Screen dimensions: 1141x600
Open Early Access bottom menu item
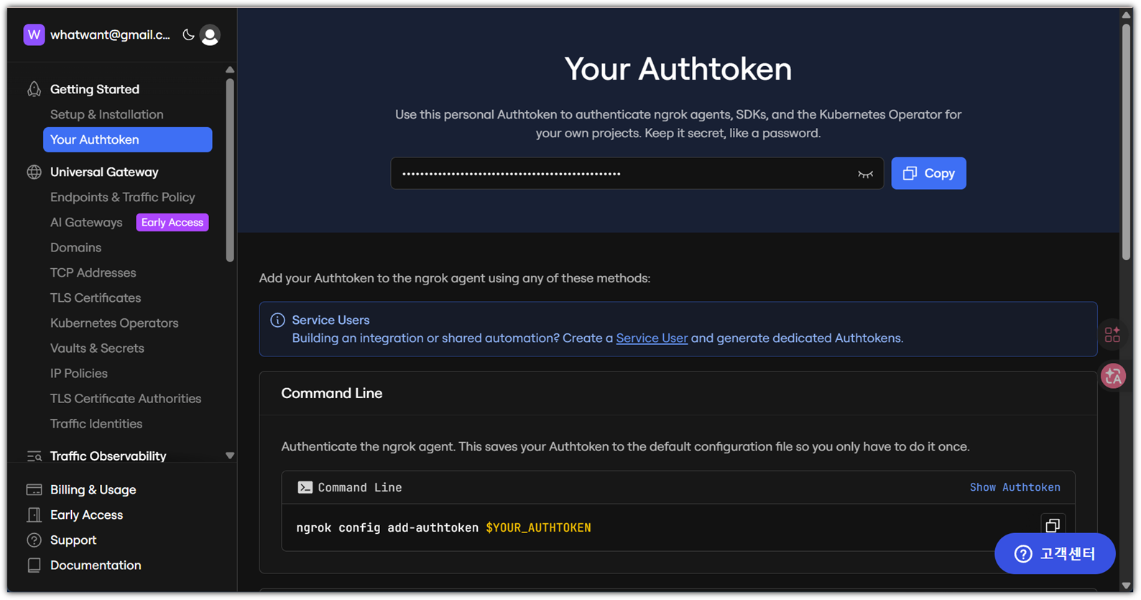pos(86,514)
